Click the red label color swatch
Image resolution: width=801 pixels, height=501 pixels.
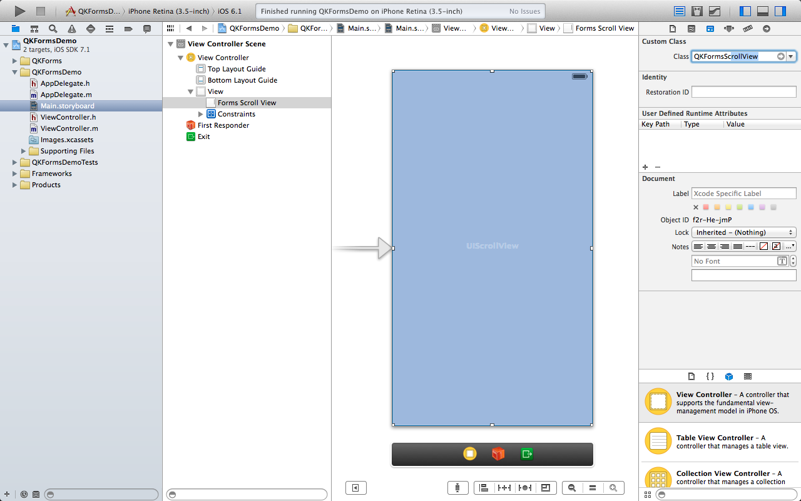(707, 207)
